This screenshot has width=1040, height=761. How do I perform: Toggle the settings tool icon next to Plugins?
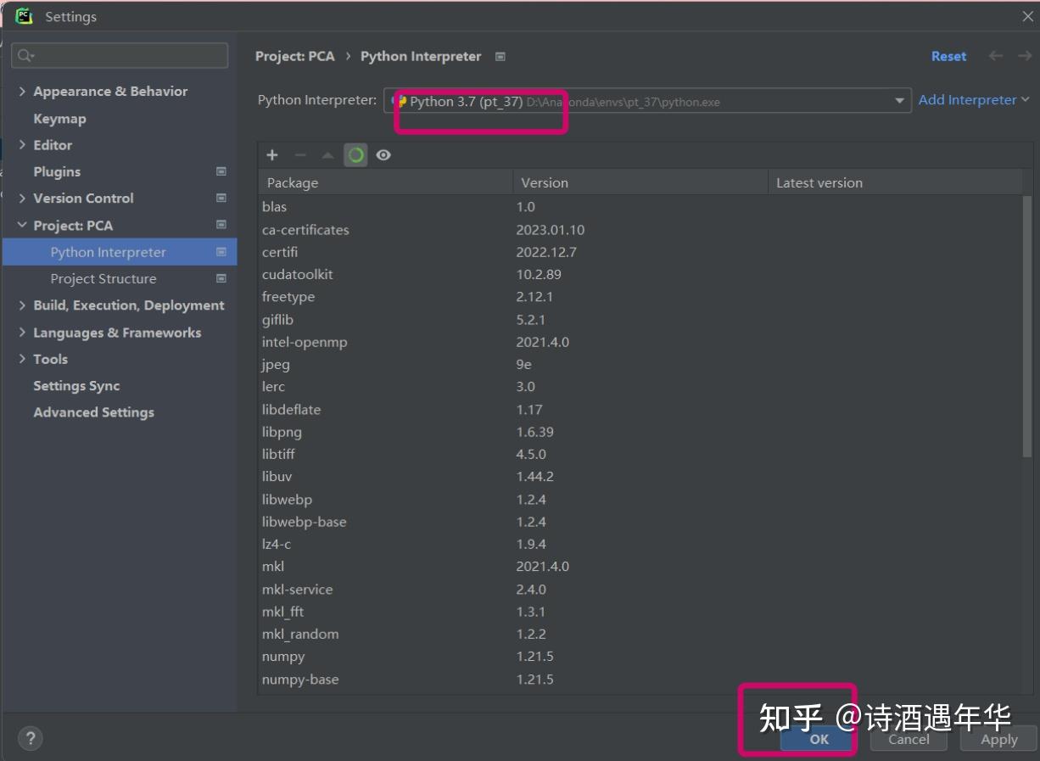[221, 171]
